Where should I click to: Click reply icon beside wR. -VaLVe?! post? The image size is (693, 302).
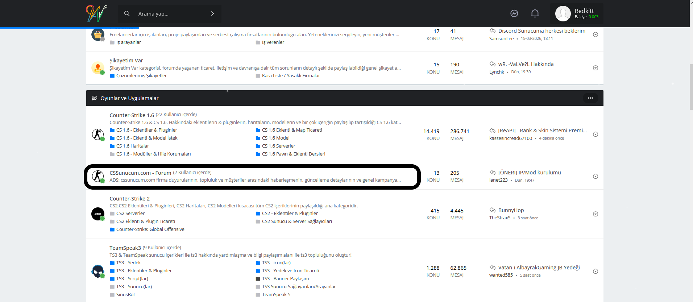click(493, 64)
